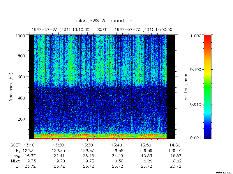233x174 pixels.
Task: Click the 13:40 time axis label
Action: 116,145
